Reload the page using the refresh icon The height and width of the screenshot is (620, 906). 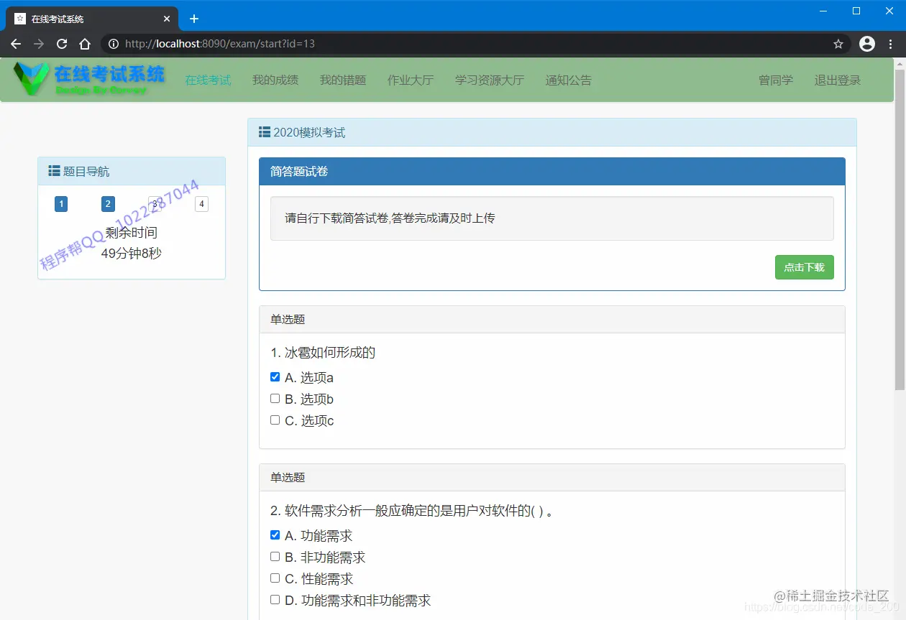click(62, 43)
